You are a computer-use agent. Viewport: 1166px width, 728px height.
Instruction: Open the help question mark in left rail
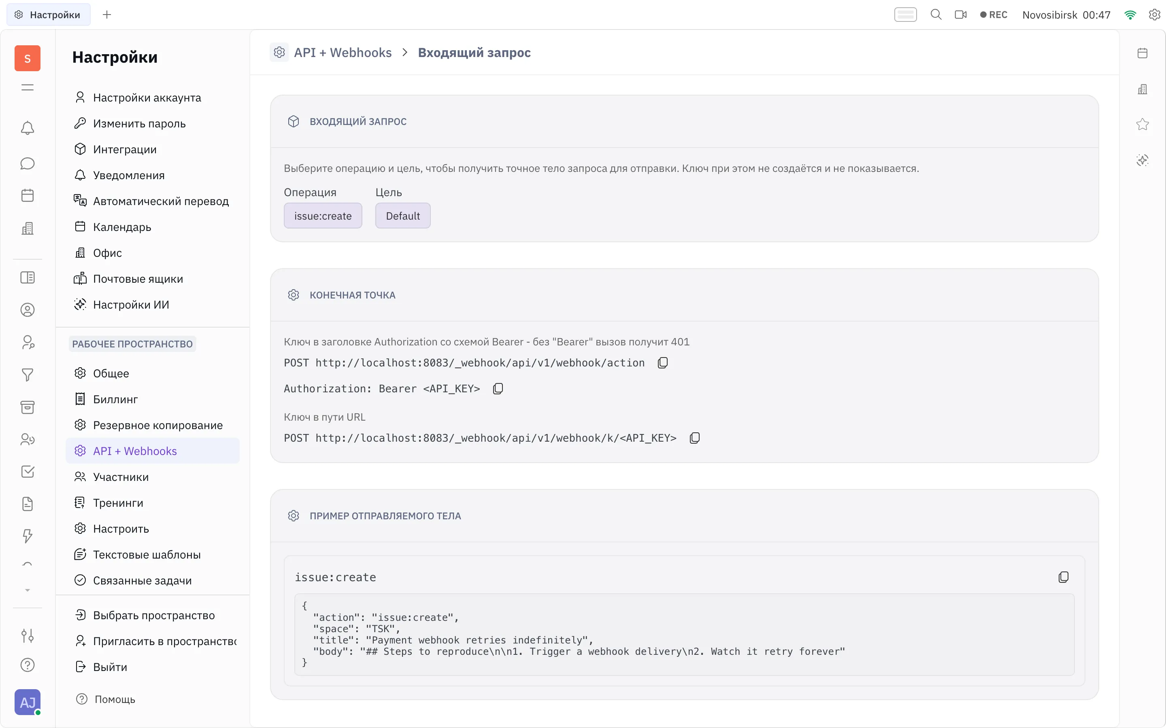click(28, 665)
